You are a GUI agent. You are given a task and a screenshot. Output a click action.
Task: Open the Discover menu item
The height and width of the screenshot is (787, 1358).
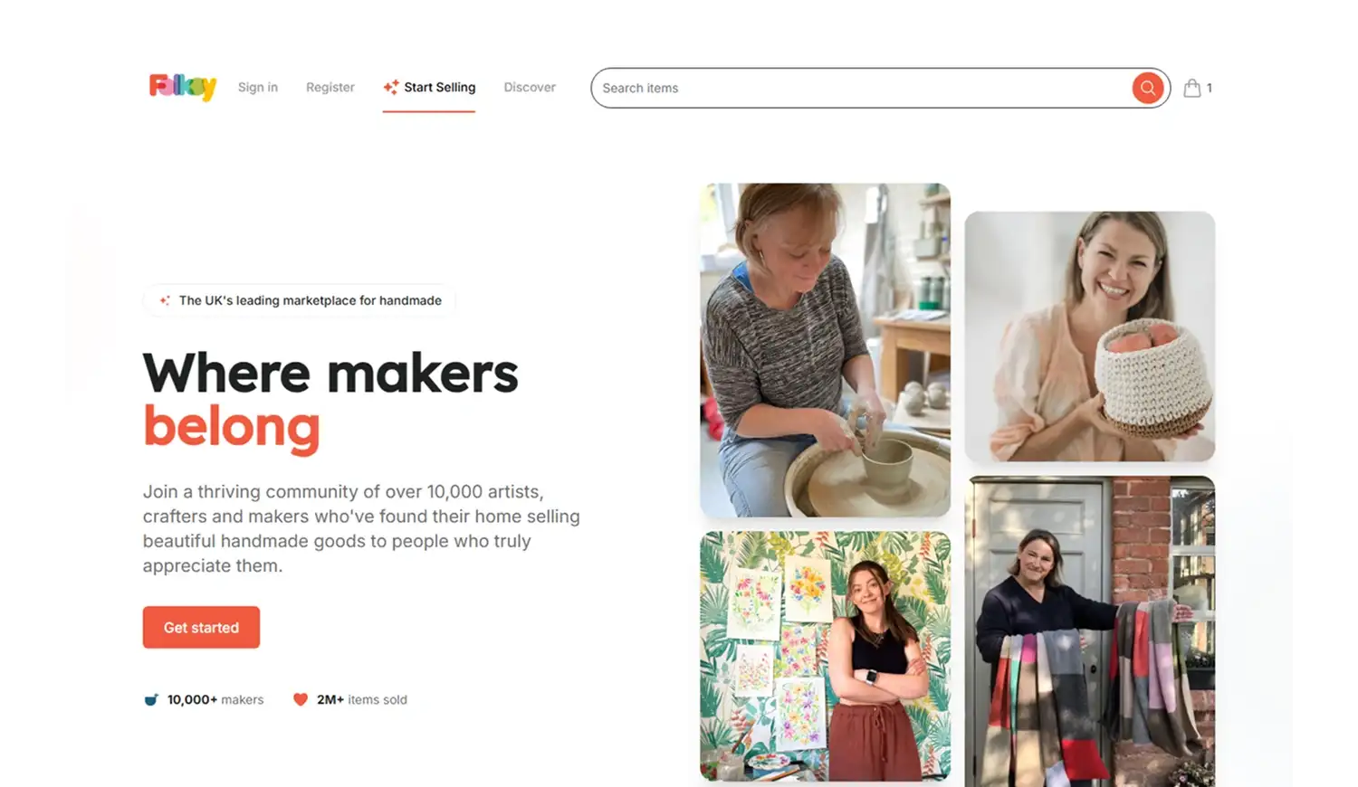pyautogui.click(x=530, y=87)
